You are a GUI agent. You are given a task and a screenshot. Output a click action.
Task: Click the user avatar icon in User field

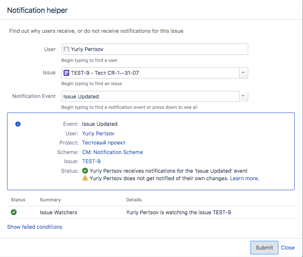pyautogui.click(x=66, y=49)
